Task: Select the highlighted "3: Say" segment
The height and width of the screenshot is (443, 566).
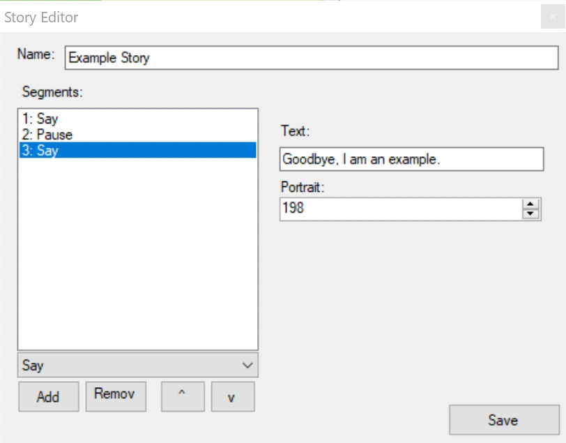Action: click(40, 150)
